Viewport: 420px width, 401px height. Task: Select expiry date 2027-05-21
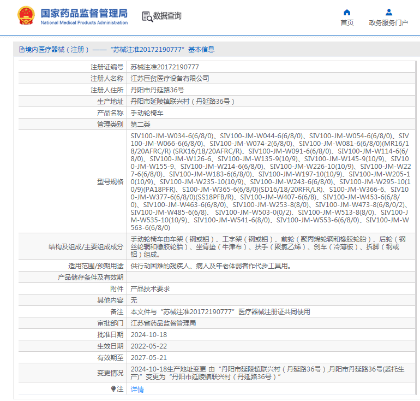149,357
